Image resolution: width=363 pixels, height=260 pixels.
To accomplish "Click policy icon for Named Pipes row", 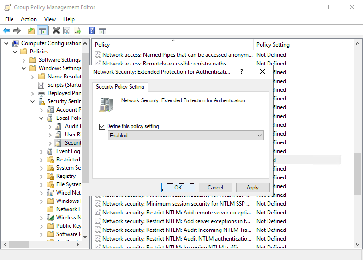I will tap(98, 55).
